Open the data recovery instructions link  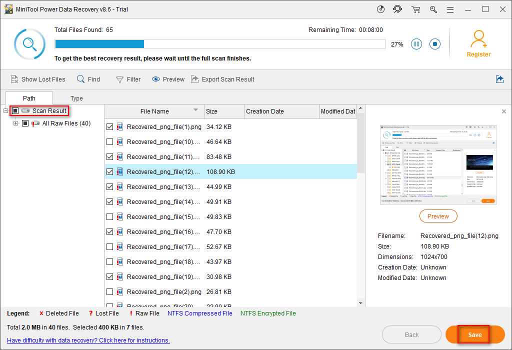pyautogui.click(x=88, y=340)
